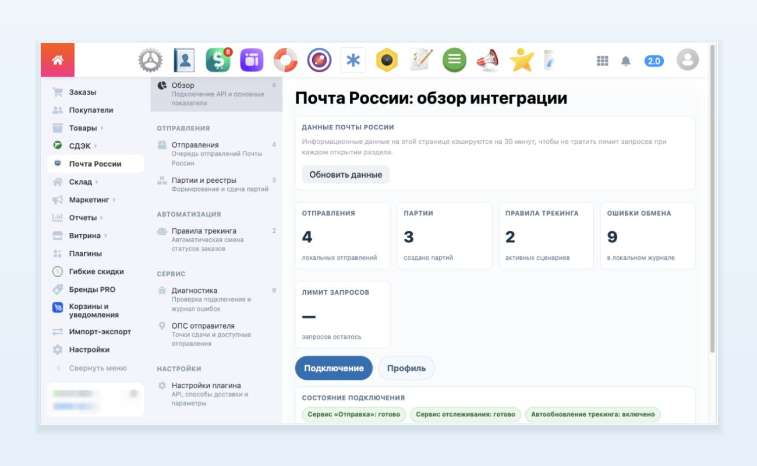
Task: Open the apps grid icon
Action: (603, 61)
